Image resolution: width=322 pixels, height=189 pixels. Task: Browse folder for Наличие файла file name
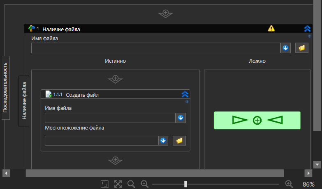point(302,48)
